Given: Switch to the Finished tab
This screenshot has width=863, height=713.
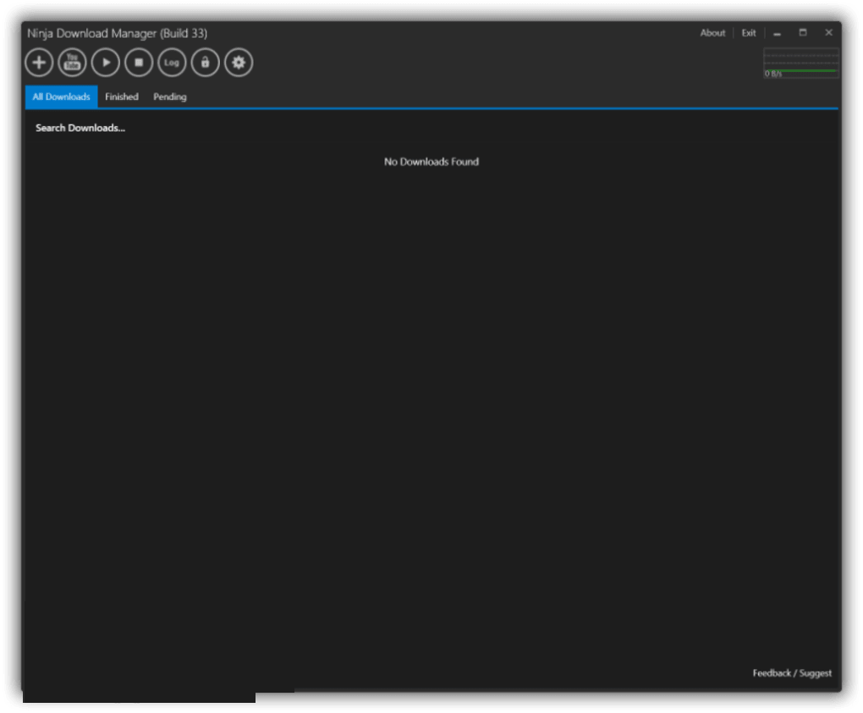Looking at the screenshot, I should coord(122,97).
